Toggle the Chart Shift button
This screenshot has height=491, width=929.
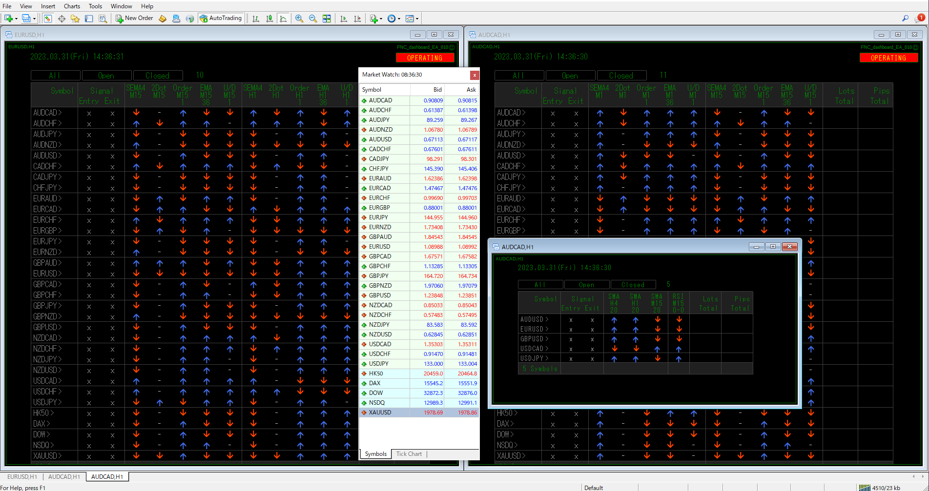(357, 19)
